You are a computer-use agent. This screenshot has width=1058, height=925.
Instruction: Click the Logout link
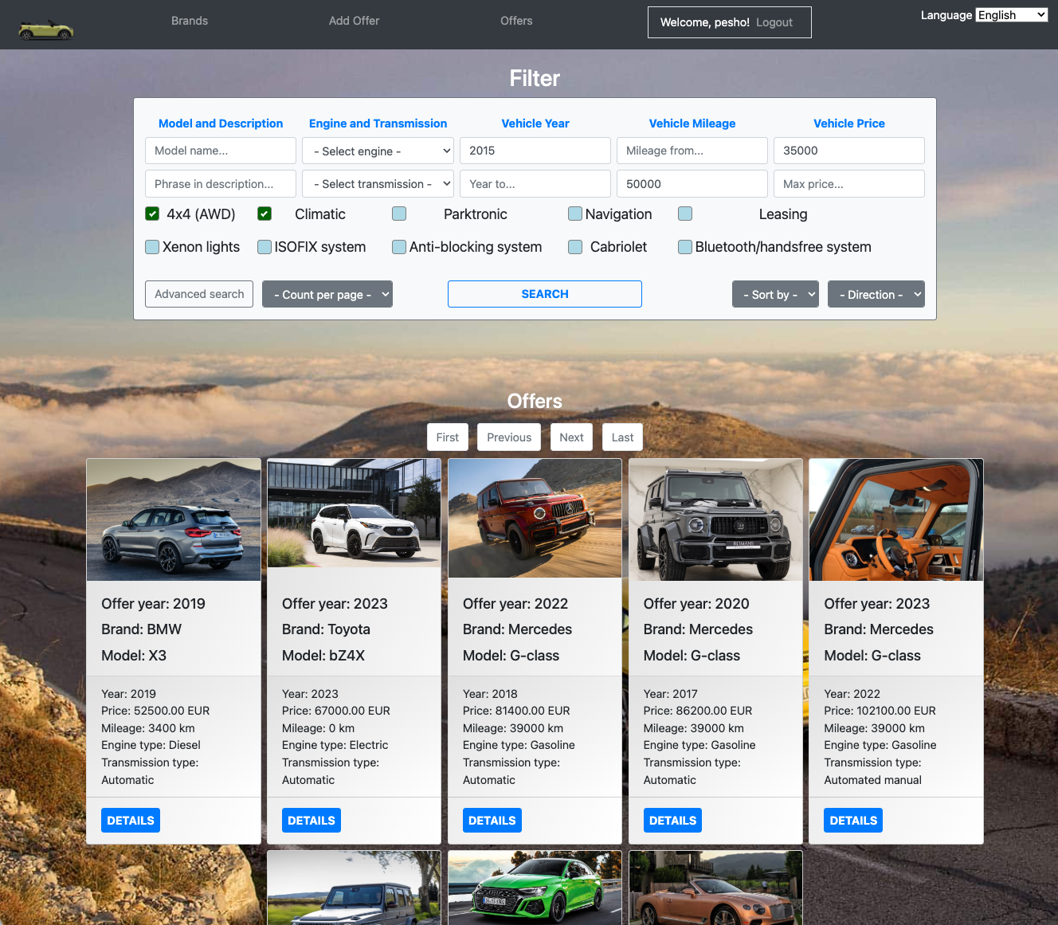[774, 22]
